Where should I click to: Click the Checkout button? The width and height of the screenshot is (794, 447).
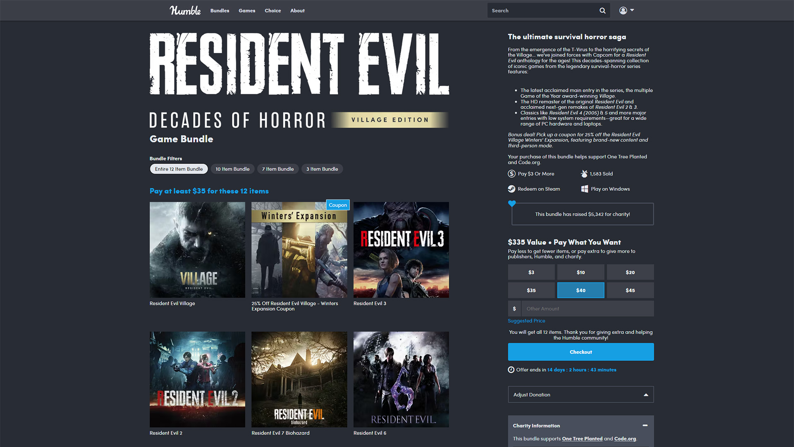580,351
